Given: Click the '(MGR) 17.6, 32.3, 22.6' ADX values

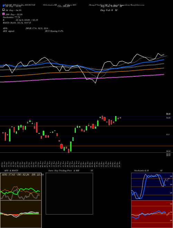Looking at the screenshot, I should coord(37,28).
